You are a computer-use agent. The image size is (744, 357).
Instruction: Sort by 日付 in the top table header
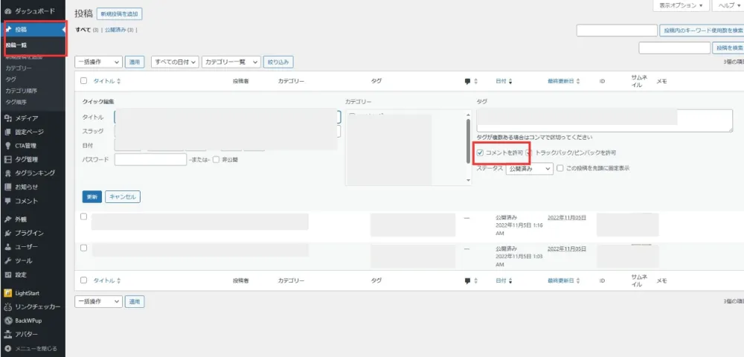tap(504, 82)
